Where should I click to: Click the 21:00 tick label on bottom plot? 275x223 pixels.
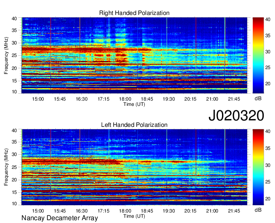[x=212, y=211]
